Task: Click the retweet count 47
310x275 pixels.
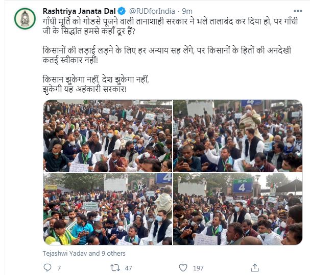Action: (x=128, y=268)
